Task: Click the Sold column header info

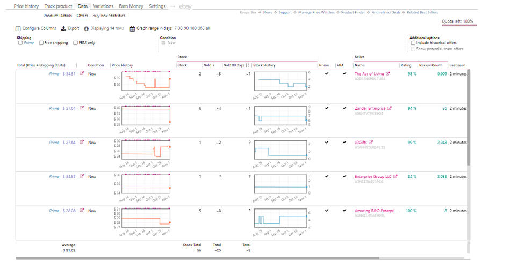Action: 214,65
